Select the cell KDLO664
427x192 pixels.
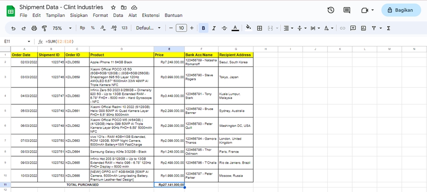tap(77, 152)
